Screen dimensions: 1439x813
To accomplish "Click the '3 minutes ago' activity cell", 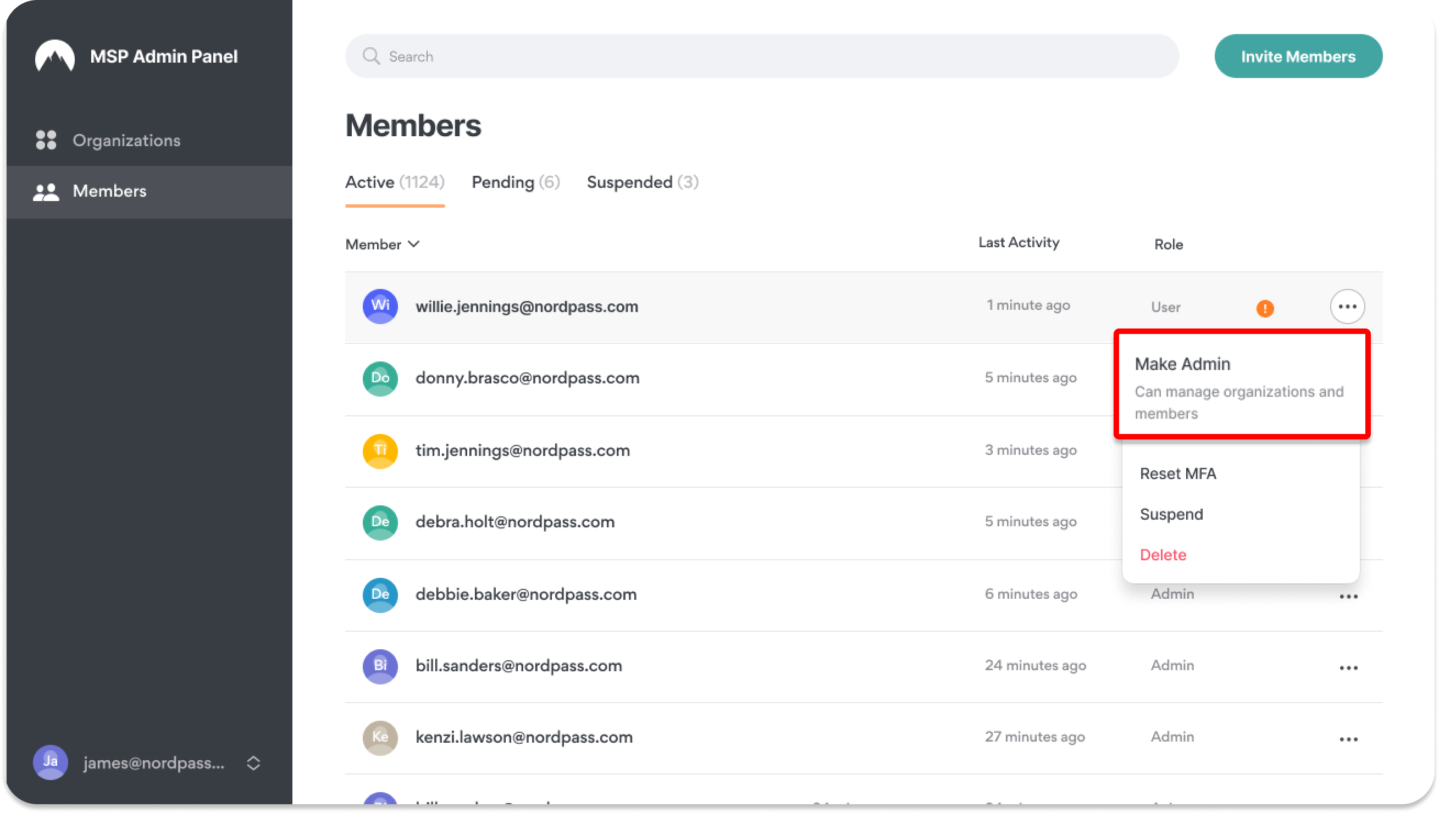I will point(1030,450).
